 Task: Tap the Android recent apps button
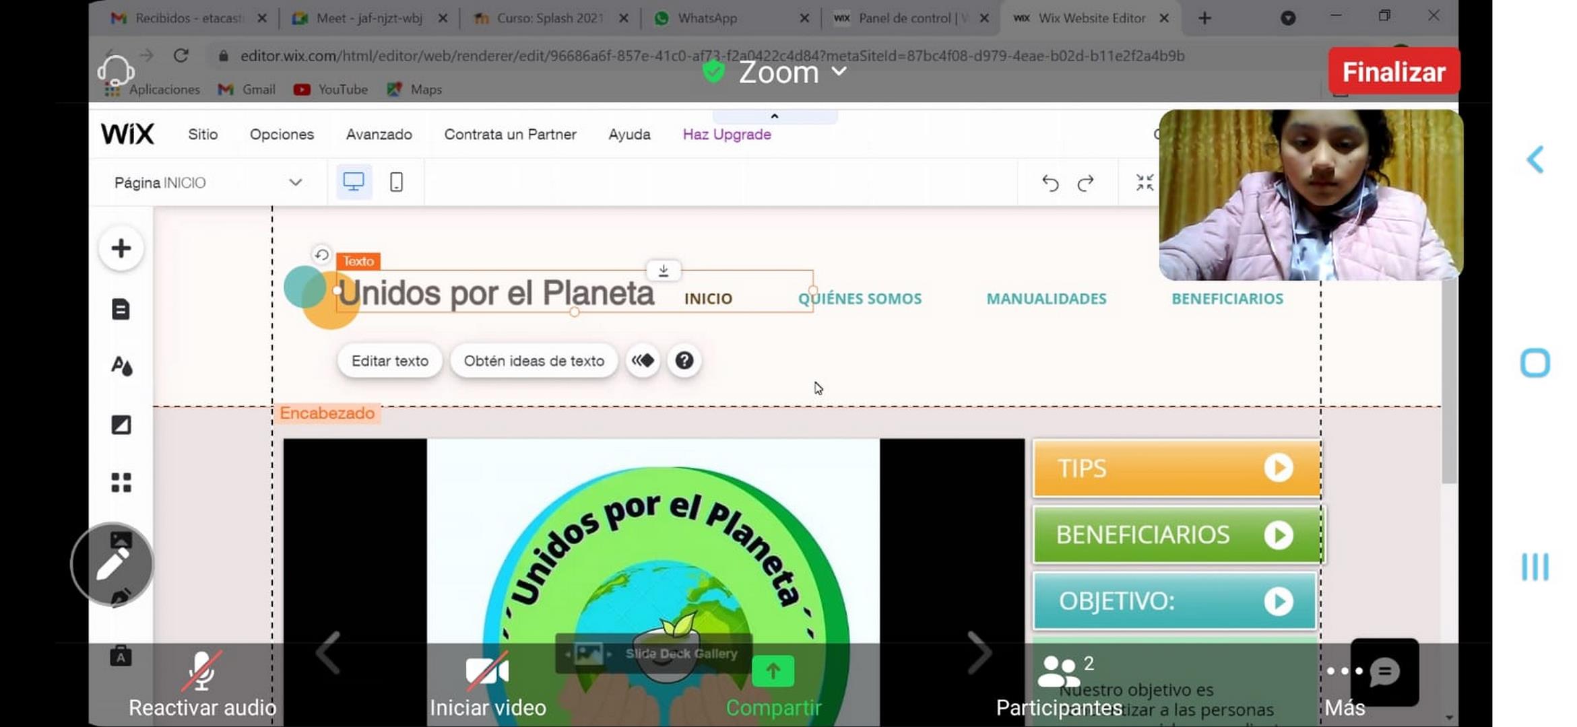(x=1535, y=567)
